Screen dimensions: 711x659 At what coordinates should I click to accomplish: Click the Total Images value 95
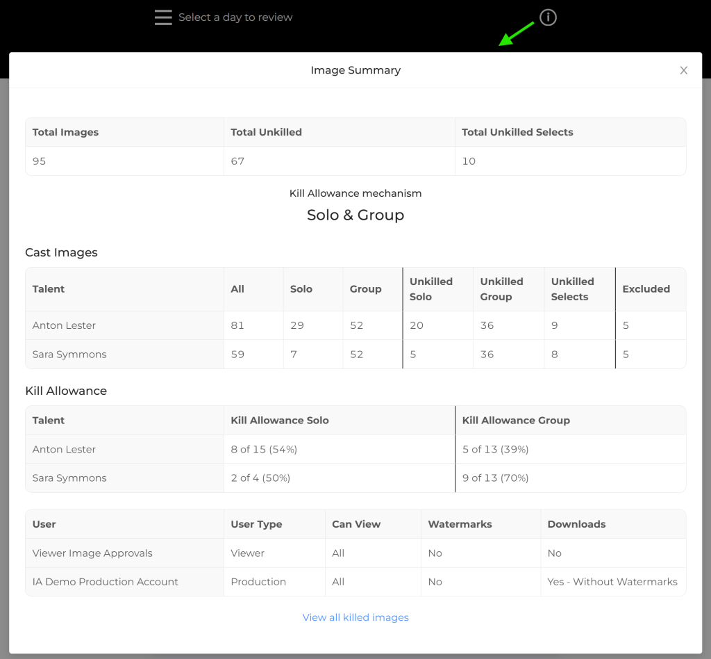coord(40,161)
